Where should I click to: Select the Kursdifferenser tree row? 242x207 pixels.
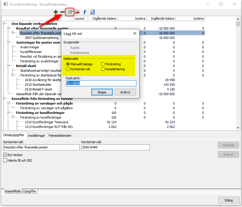pos(31,52)
